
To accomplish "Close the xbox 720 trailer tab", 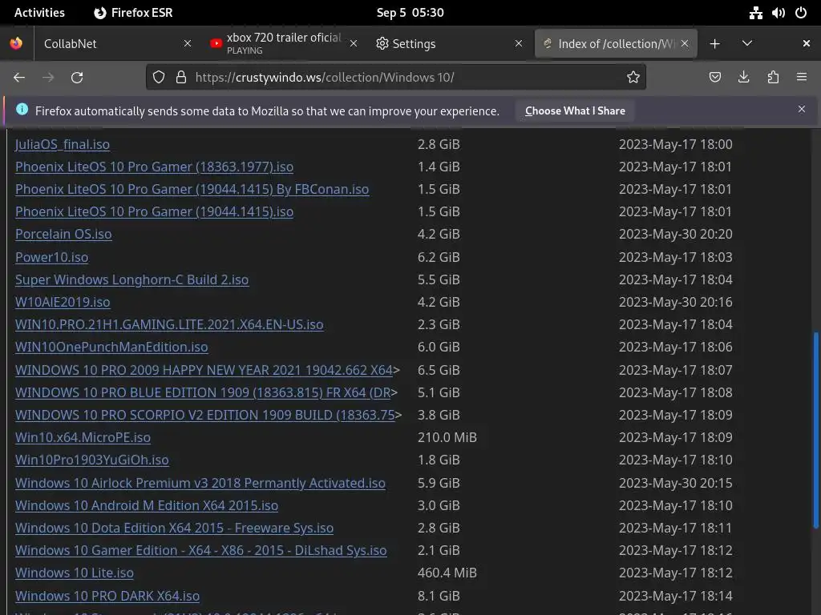I will (x=354, y=44).
